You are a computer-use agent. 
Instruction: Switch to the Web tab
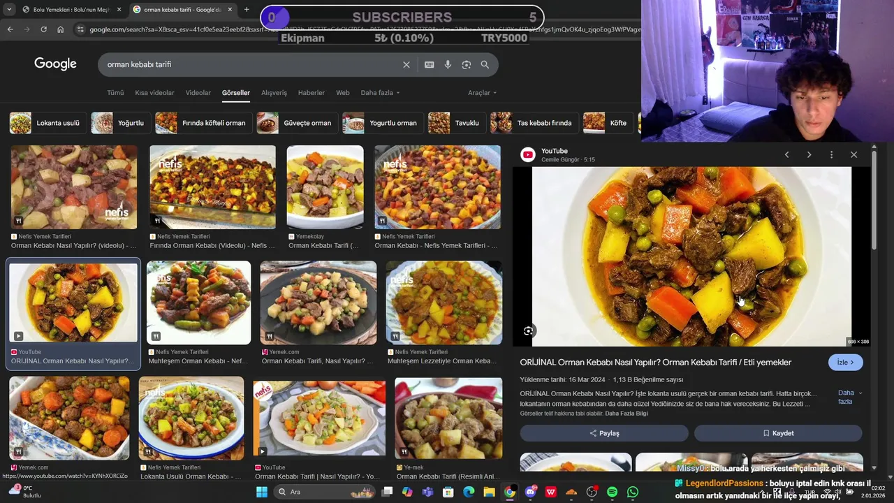(343, 93)
